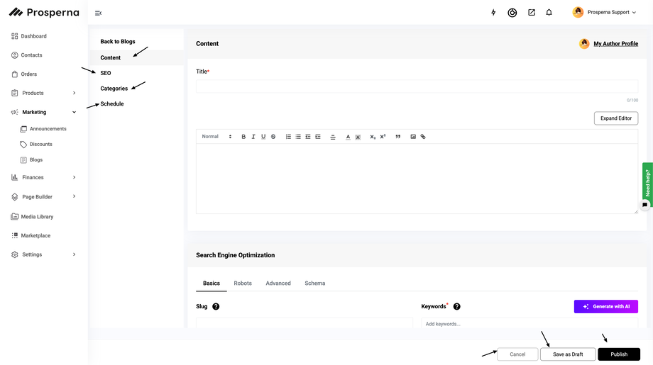Open text alignment options
This screenshot has width=653, height=365.
tap(333, 137)
